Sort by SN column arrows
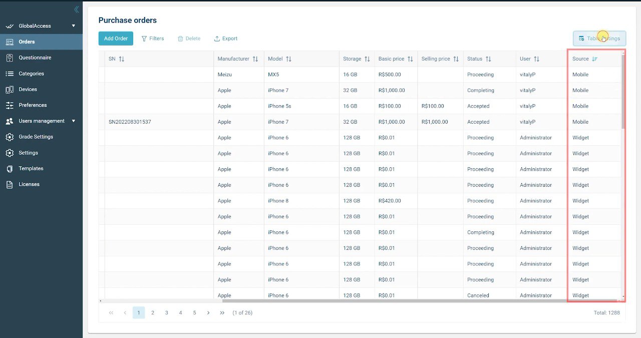Viewport: 641px width, 338px height. (x=121, y=59)
